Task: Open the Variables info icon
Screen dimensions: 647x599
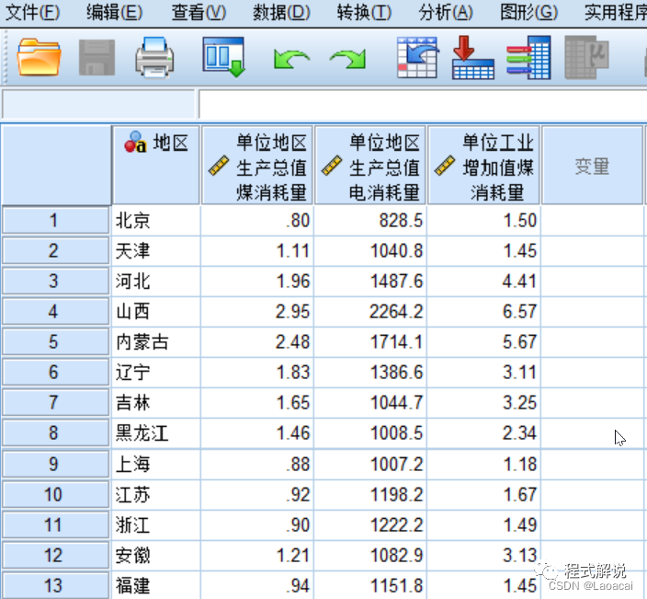Action: pyautogui.click(x=528, y=57)
